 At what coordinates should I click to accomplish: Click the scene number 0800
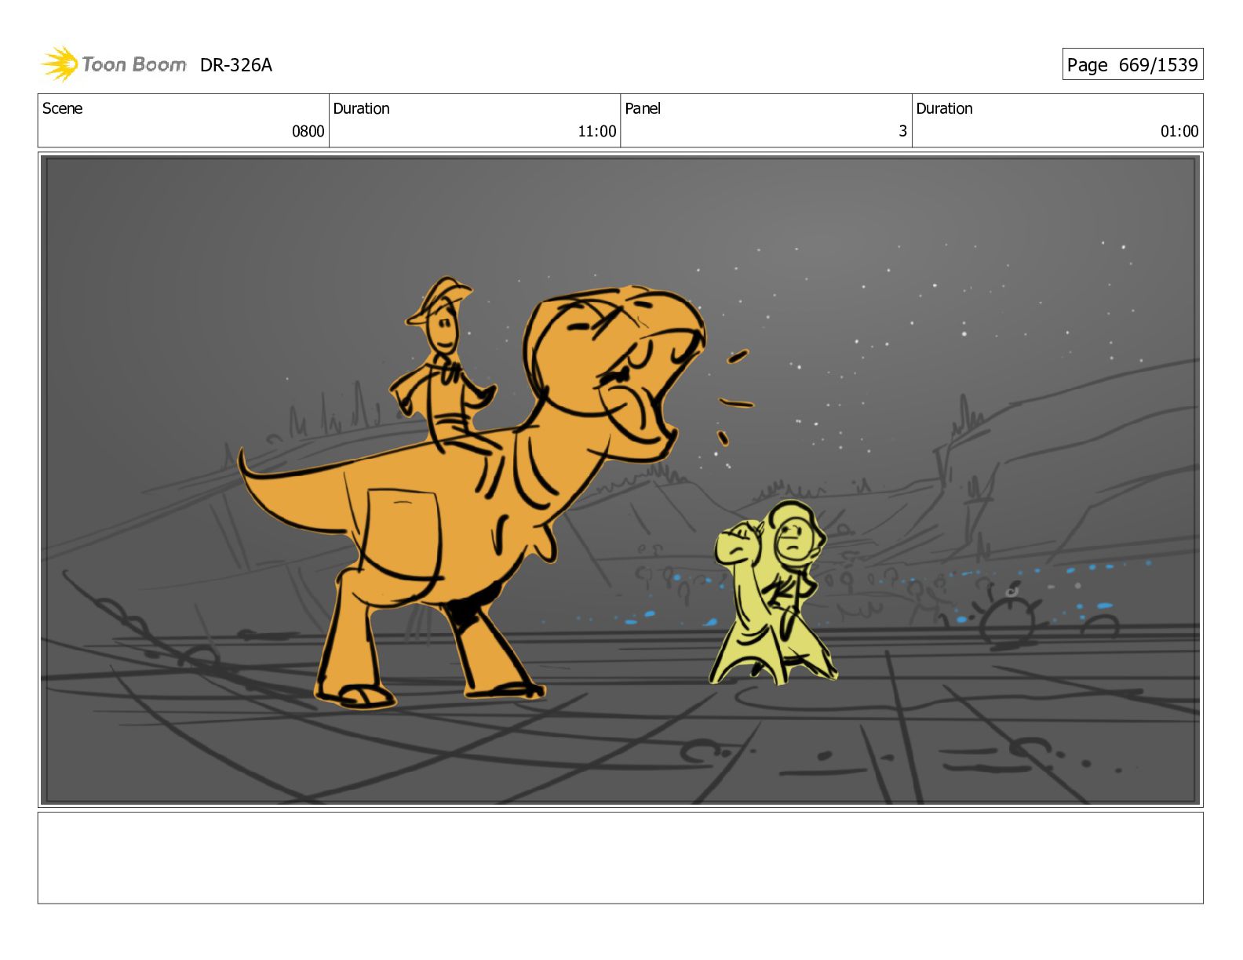click(308, 131)
